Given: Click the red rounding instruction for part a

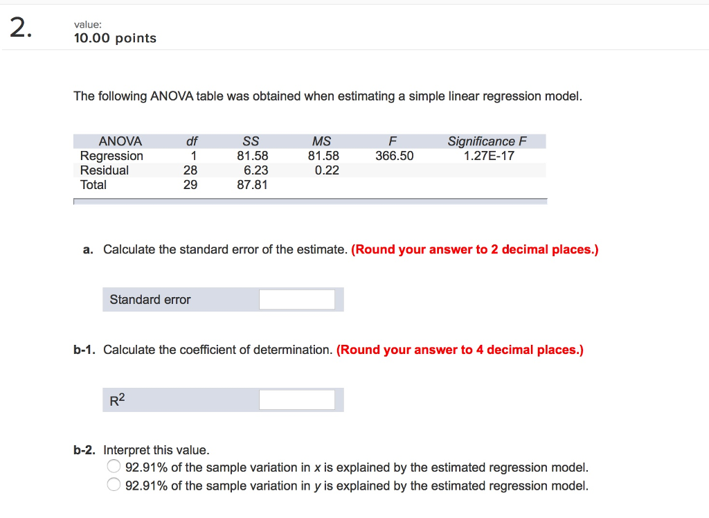Looking at the screenshot, I should [x=474, y=249].
